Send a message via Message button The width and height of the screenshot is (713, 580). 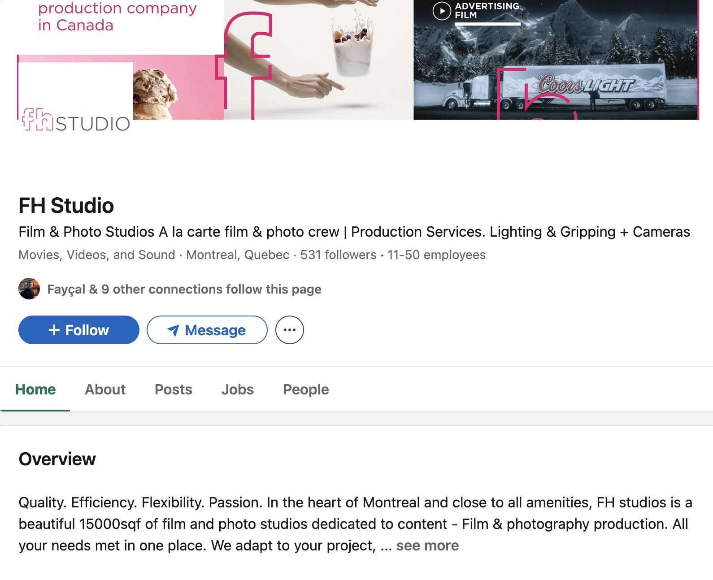[207, 330]
